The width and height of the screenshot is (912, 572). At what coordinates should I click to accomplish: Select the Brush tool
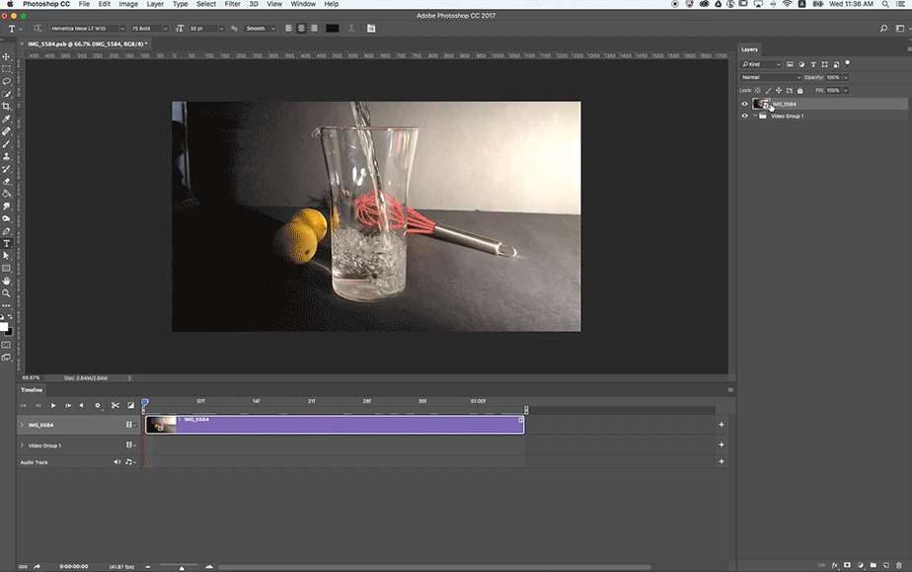coord(6,143)
